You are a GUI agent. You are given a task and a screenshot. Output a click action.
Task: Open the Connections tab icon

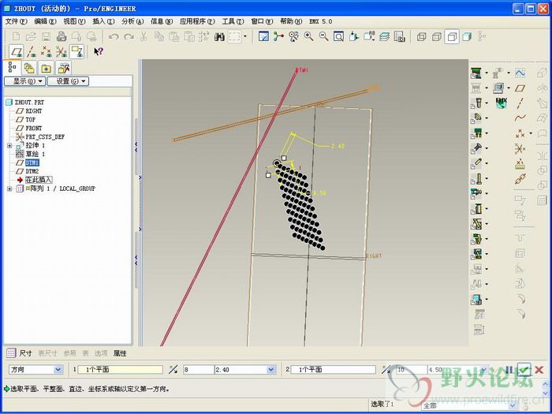tap(64, 68)
